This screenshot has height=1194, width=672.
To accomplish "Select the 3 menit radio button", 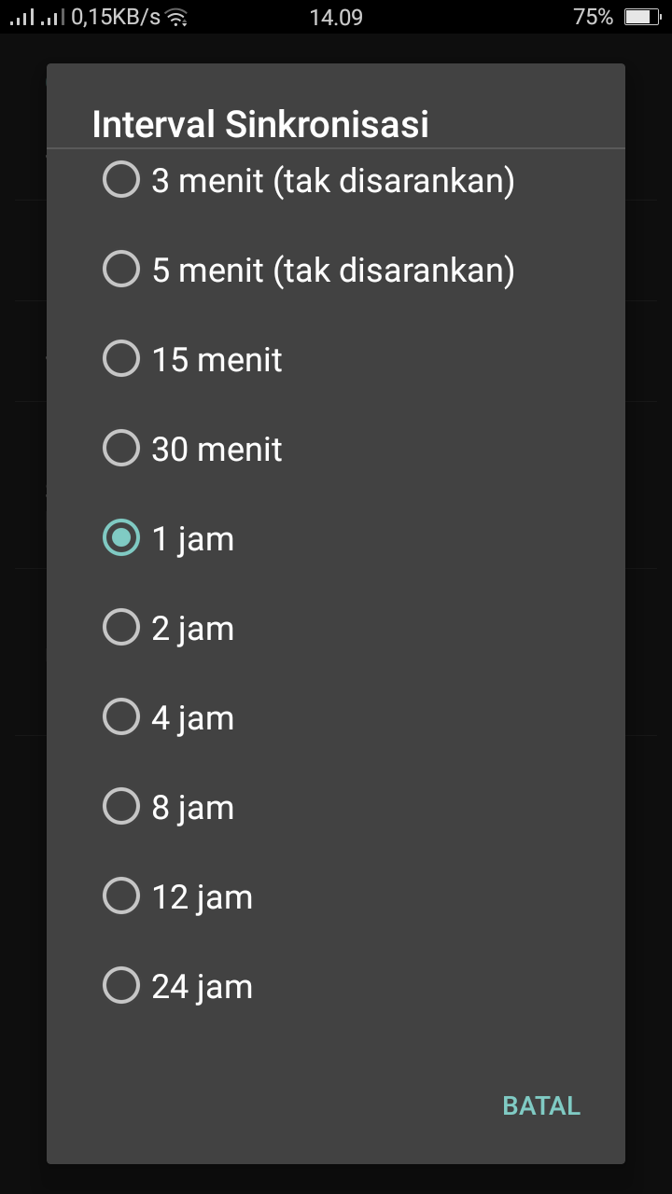I will click(120, 179).
